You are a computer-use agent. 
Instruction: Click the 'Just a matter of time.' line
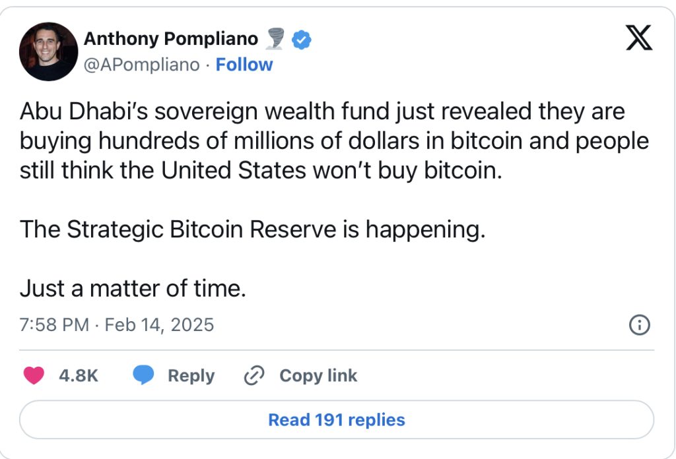point(133,288)
